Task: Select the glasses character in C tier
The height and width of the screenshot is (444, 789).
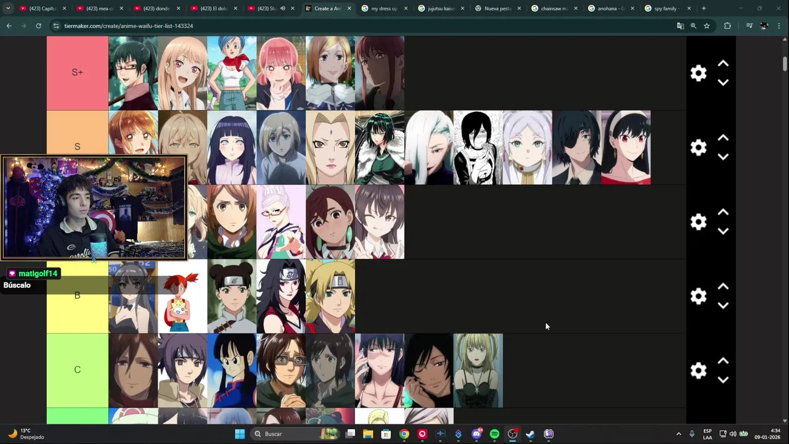Action: coord(281,371)
